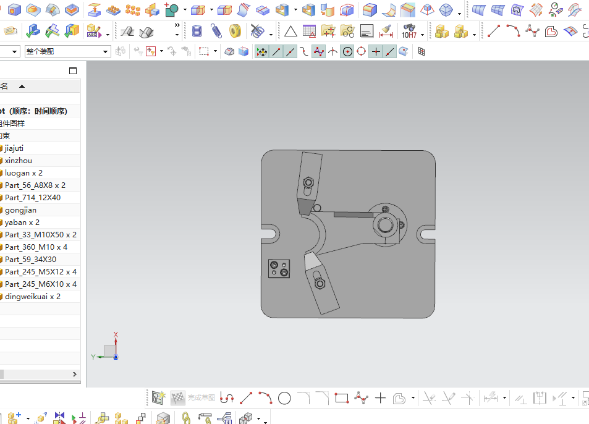Select dingweikuai x 2 in navigator

coord(32,296)
